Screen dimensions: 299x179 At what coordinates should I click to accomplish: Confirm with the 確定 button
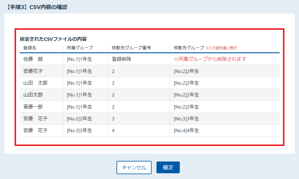tap(168, 167)
